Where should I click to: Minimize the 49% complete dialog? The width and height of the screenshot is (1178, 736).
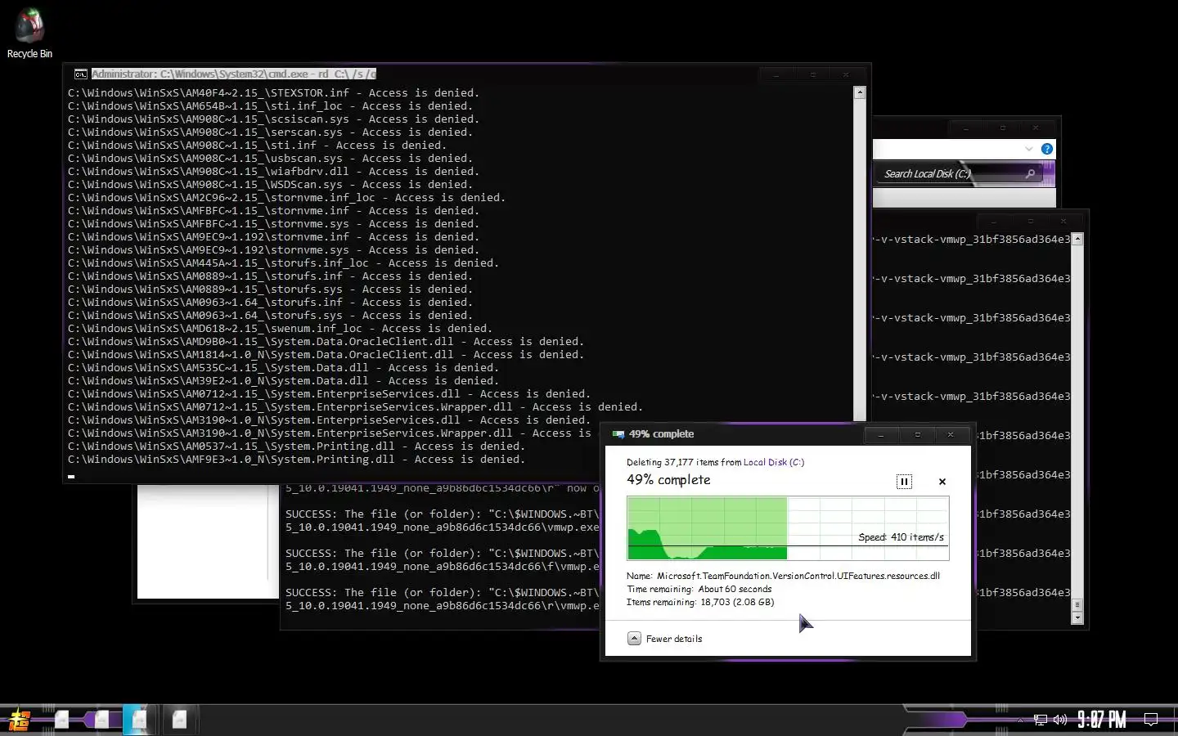pyautogui.click(x=881, y=435)
